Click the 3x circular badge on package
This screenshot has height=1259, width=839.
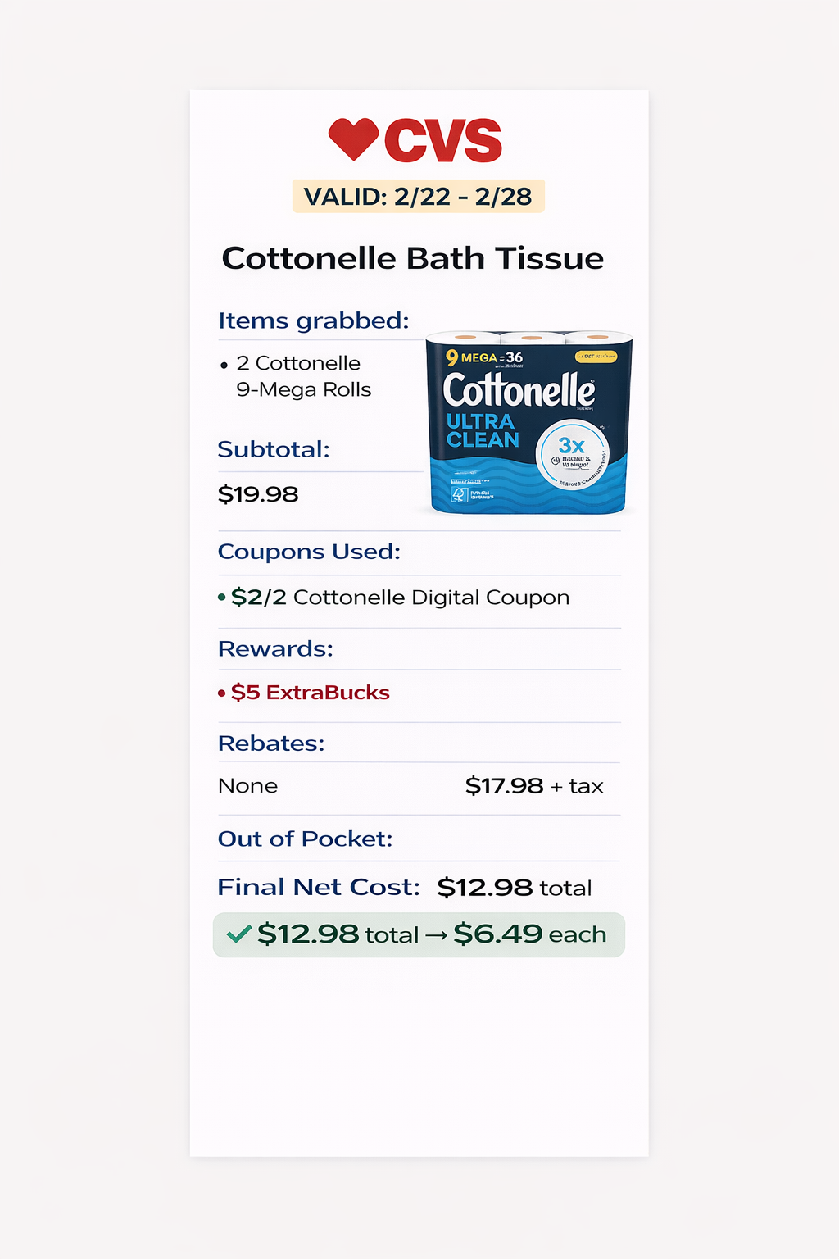[x=573, y=454]
